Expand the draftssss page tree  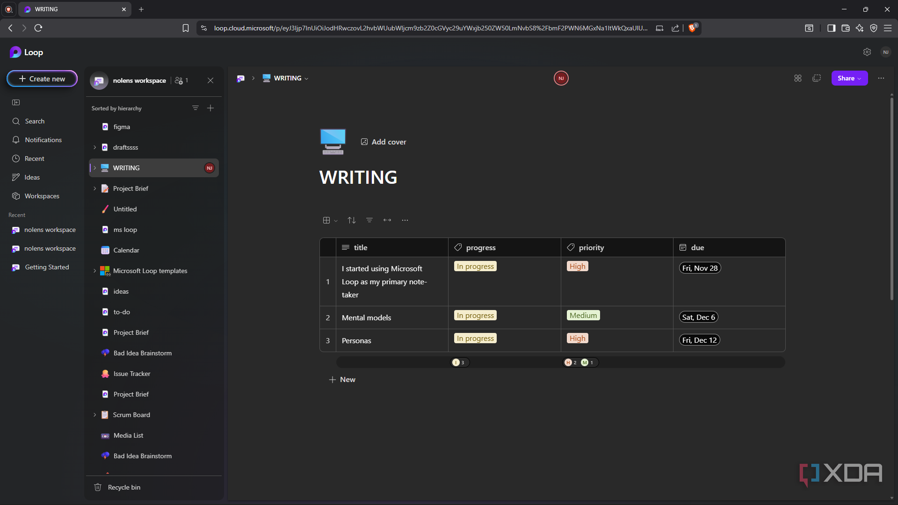tap(94, 147)
